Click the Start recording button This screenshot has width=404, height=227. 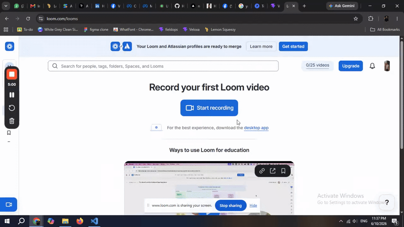[209, 108]
